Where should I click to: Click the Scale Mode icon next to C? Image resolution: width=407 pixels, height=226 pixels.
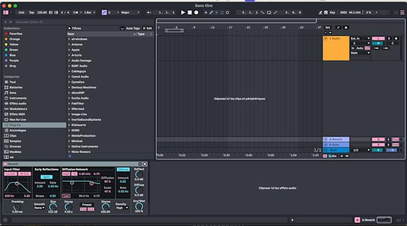pyautogui.click(x=104, y=13)
